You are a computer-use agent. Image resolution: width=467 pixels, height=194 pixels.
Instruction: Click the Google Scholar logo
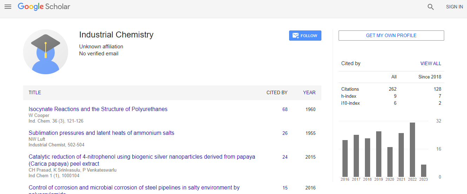click(x=44, y=7)
